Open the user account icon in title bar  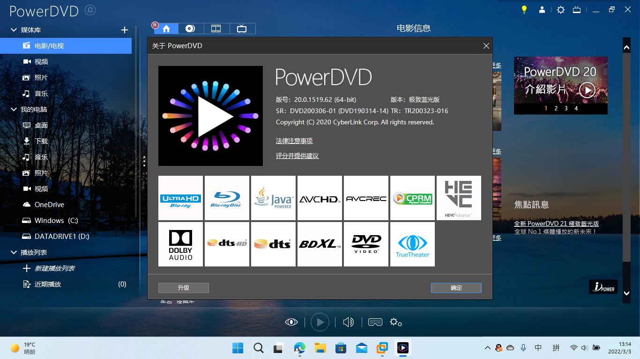tap(542, 10)
